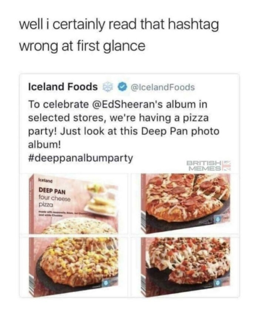Image resolution: width=259 pixels, height=312 pixels.
Task: Click the snowflake icon beside Iceland Foods
Action: [107, 87]
